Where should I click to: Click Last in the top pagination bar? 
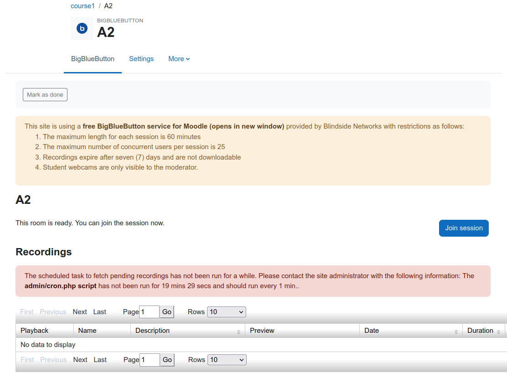[99, 312]
